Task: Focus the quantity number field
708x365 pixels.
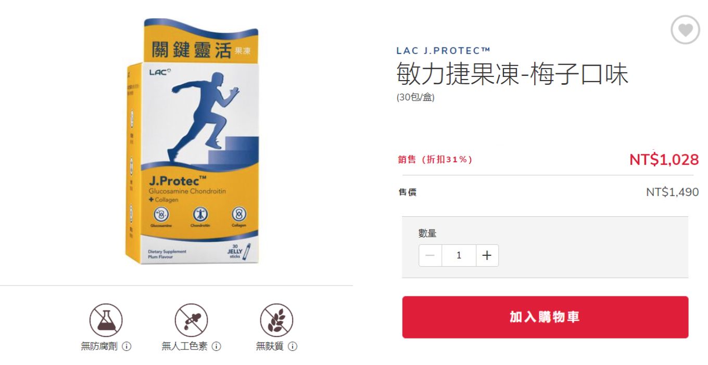Action: (x=459, y=255)
